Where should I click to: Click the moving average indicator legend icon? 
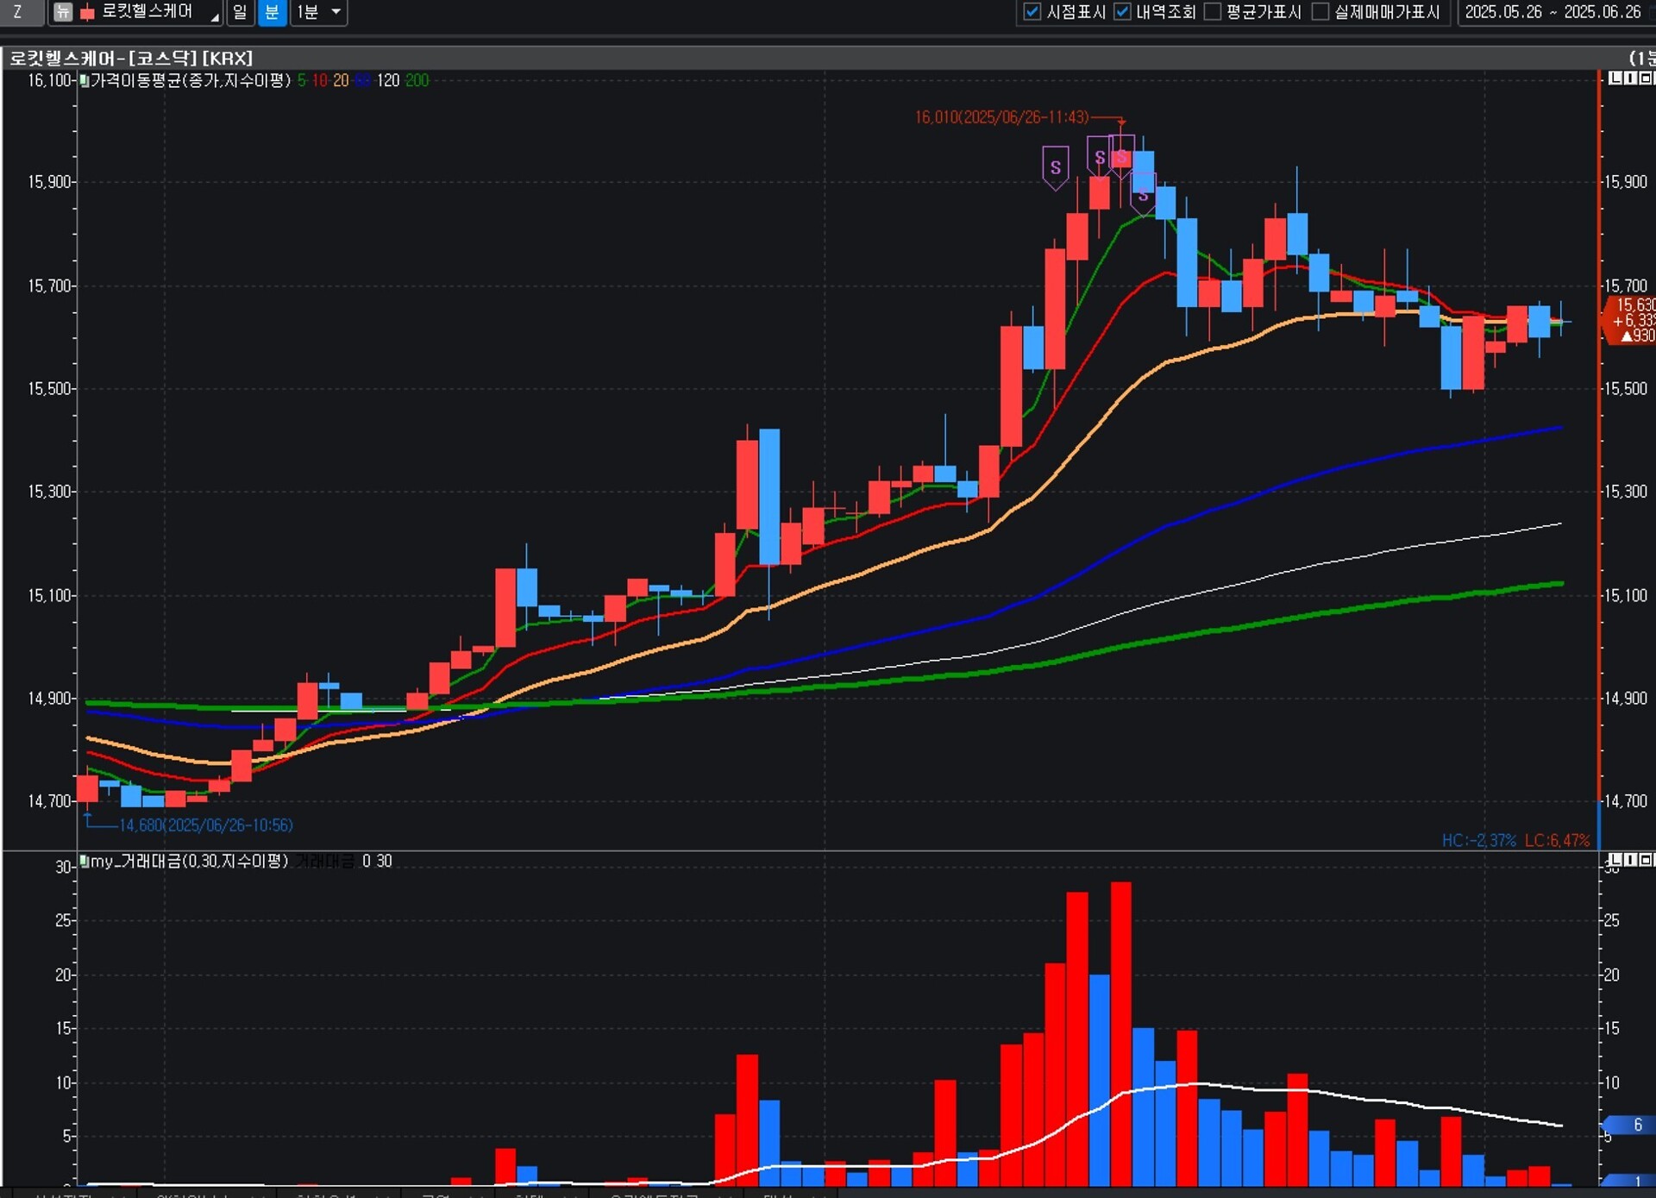85,80
